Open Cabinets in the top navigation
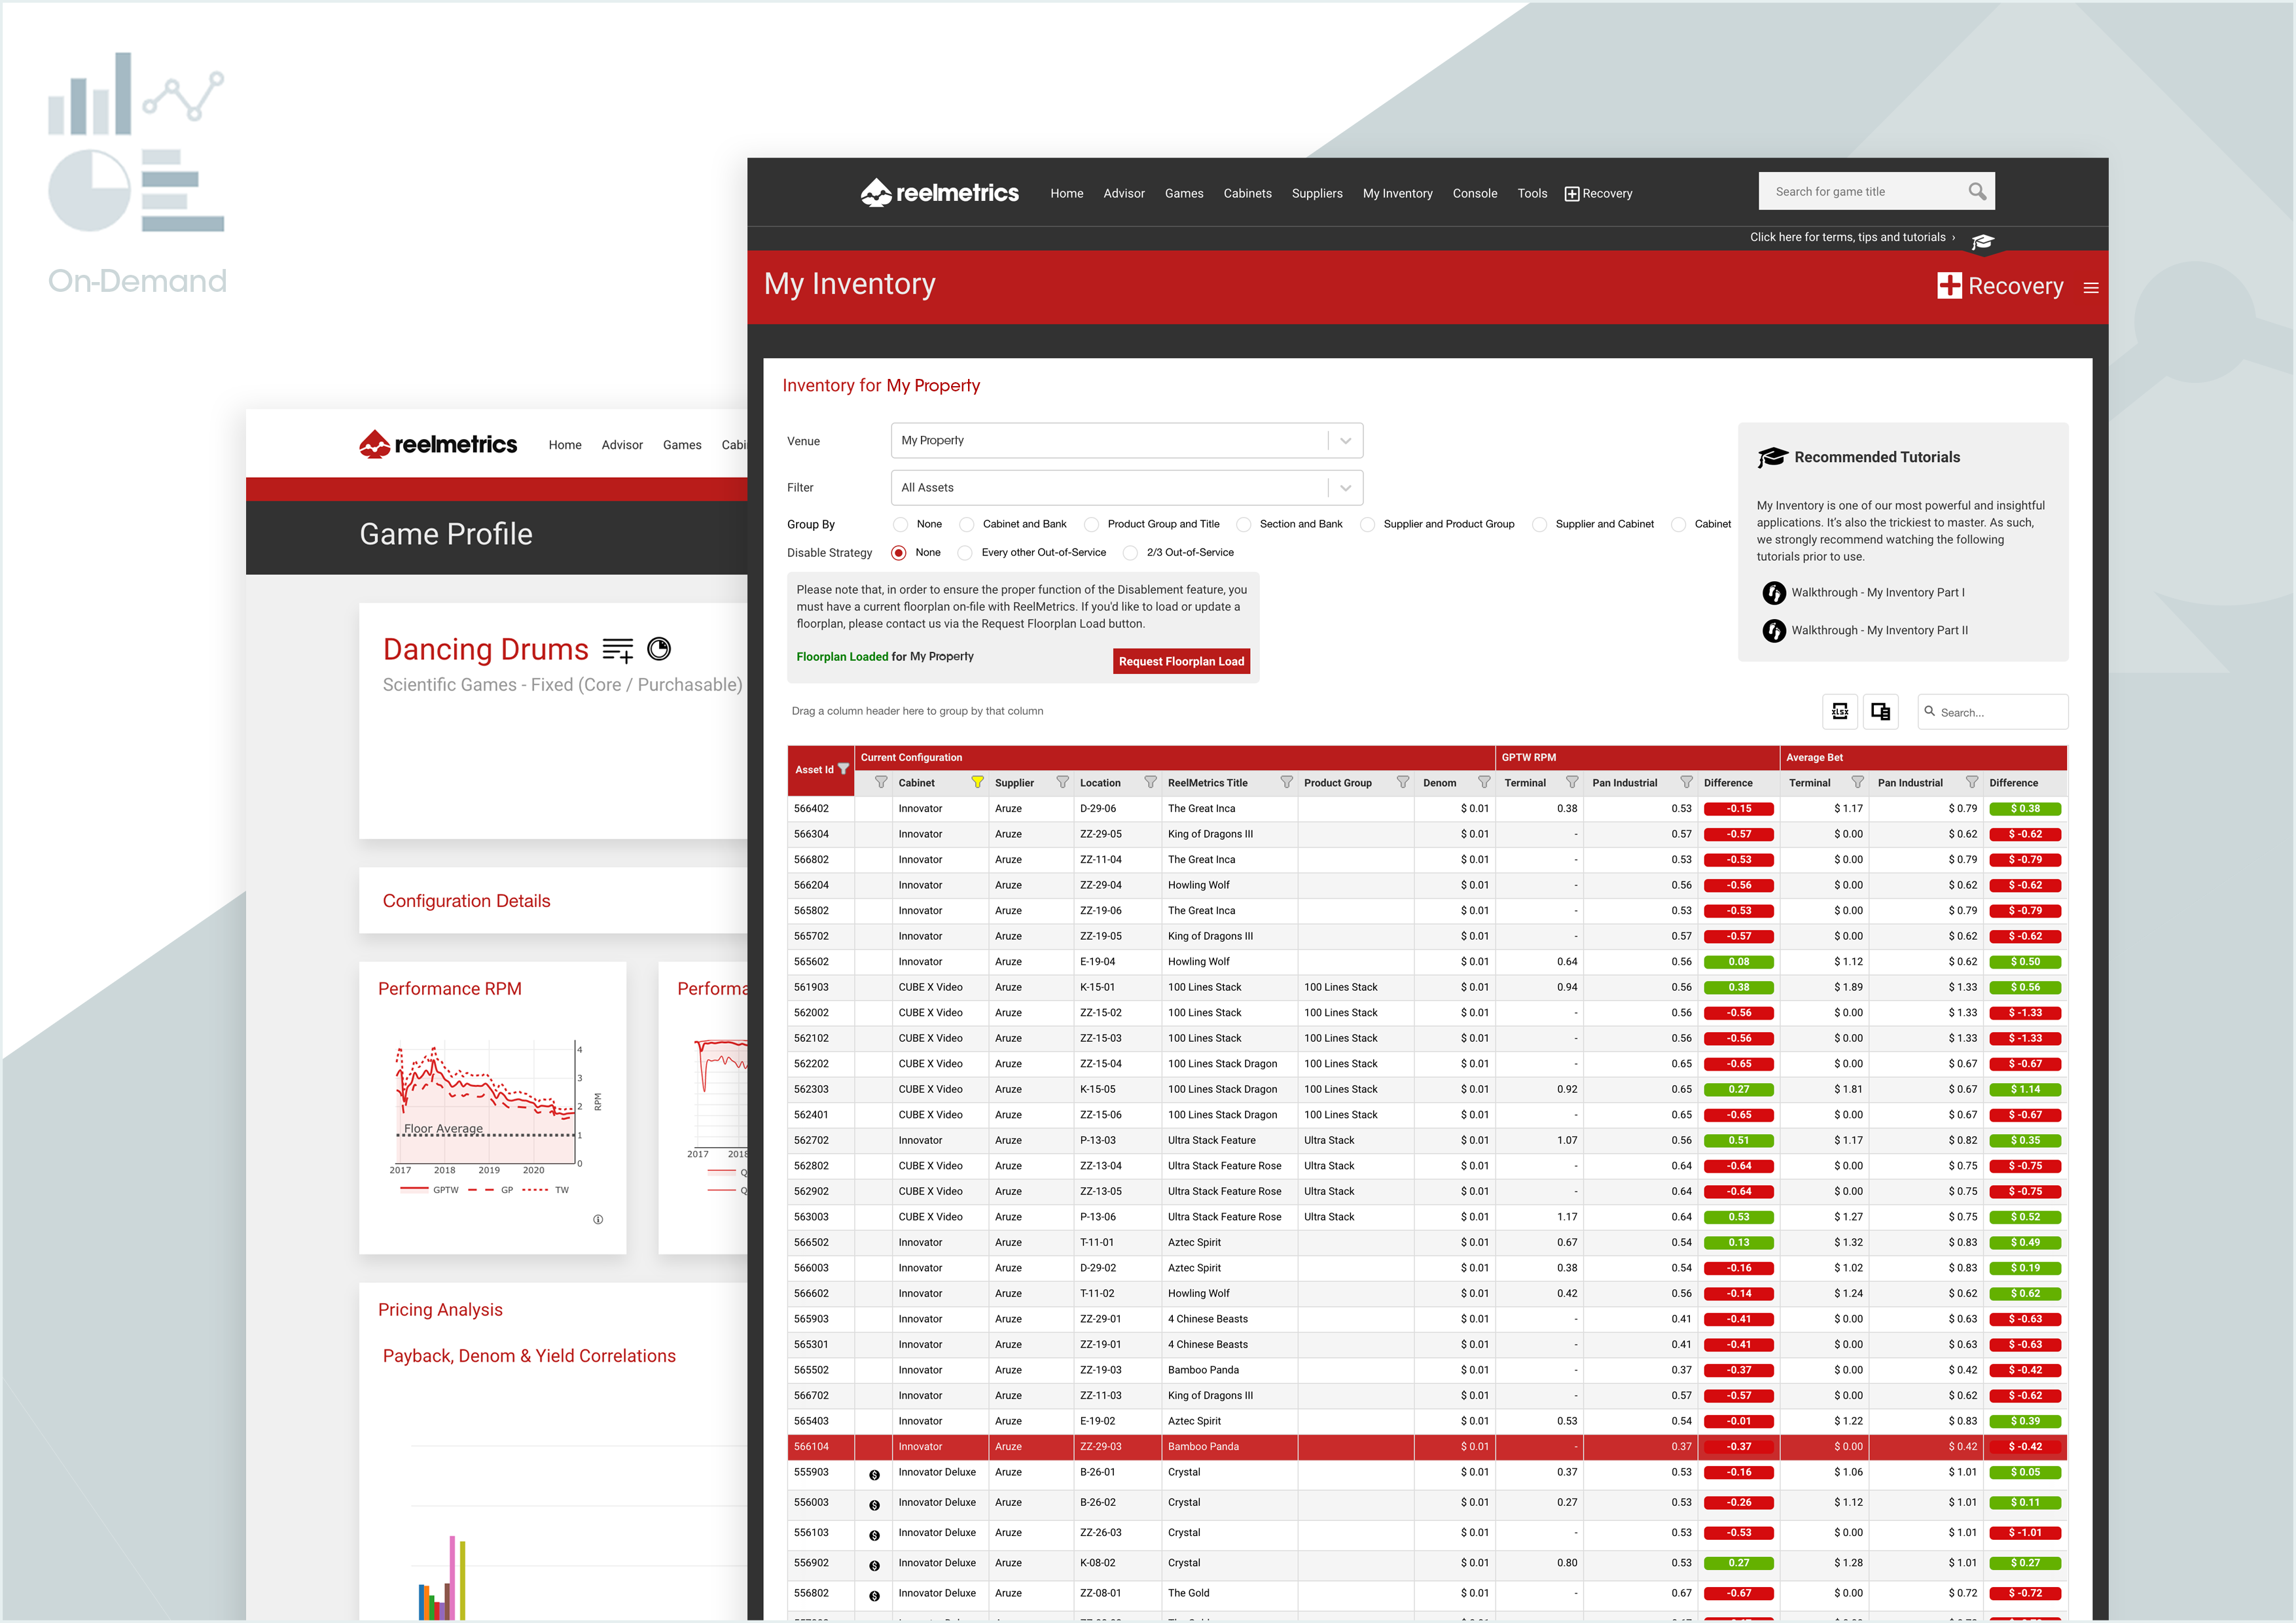The image size is (2296, 1623). 1247,193
